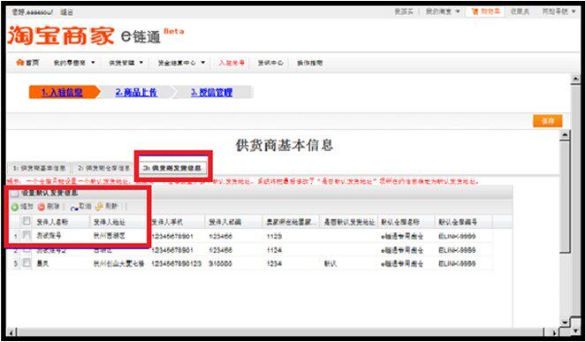Viewport: 585px width, 342px height.
Task: Click cell 1124 in row 2
Action: point(274,250)
